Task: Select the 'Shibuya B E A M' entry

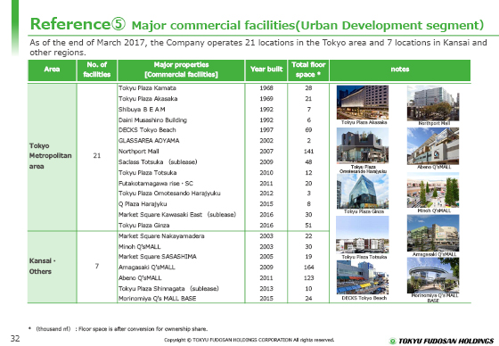Action: [142, 110]
